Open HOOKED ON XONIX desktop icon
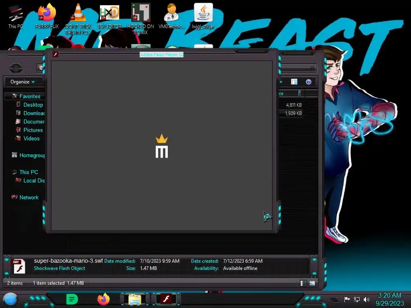The height and width of the screenshot is (308, 411). 140,19
